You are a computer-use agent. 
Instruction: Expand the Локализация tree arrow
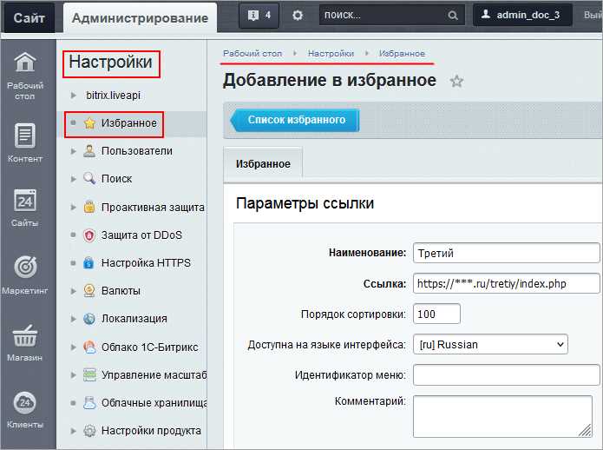click(73, 319)
